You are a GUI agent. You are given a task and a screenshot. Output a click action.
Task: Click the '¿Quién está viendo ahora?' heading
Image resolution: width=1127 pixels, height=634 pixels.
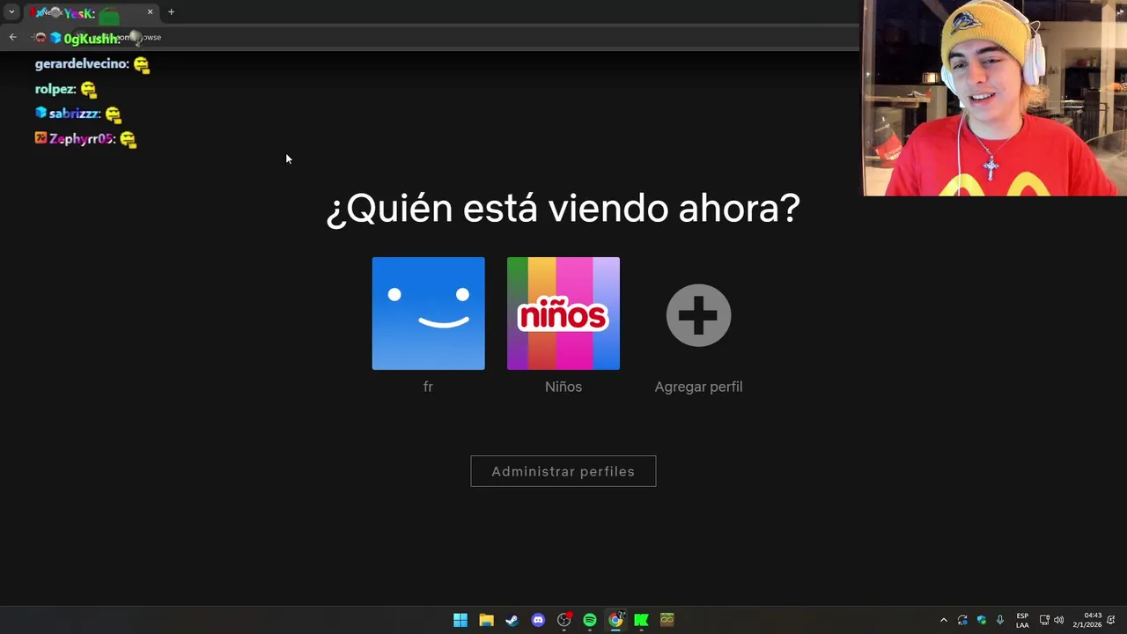point(563,210)
